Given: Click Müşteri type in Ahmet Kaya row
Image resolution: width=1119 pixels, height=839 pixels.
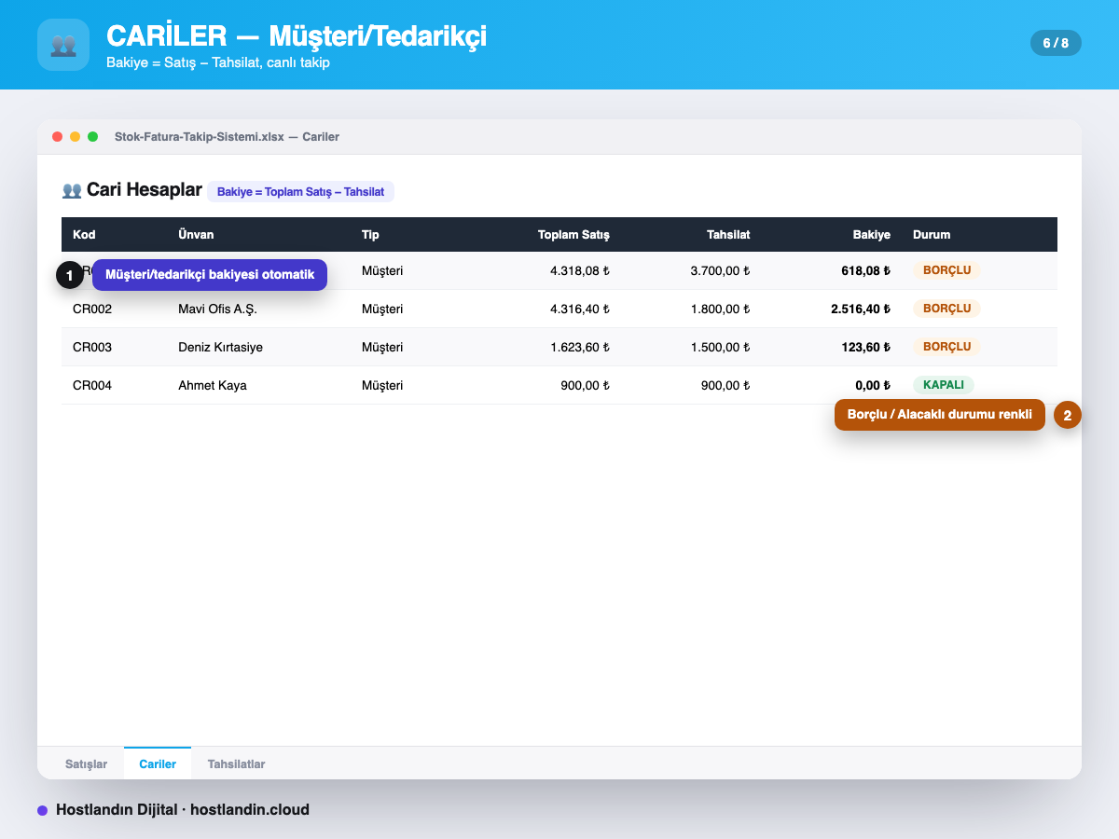Looking at the screenshot, I should click(x=382, y=385).
